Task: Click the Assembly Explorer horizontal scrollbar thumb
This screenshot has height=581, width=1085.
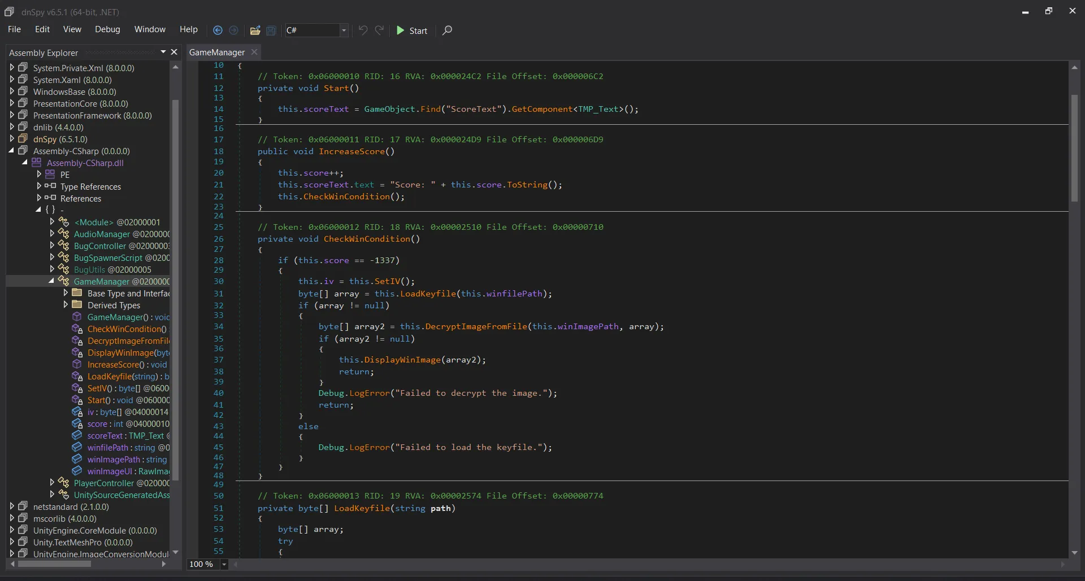Action: pyautogui.click(x=54, y=563)
